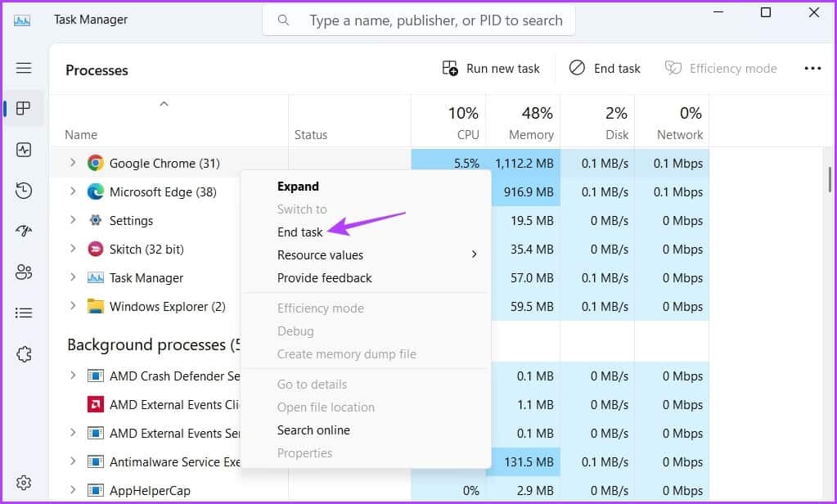Screen dimensions: 837x504
Task: Go to Startup apps page
Action: coord(24,232)
